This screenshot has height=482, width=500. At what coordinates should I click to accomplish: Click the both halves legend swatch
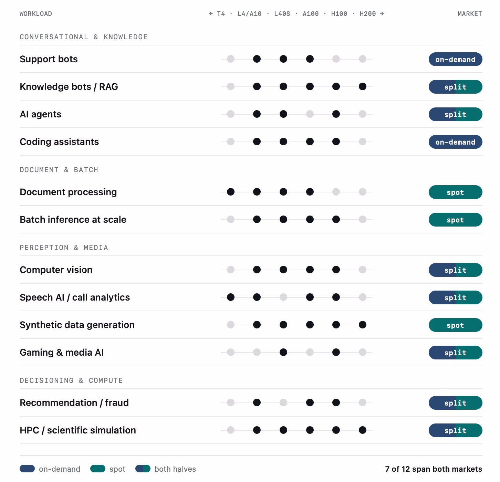pyautogui.click(x=143, y=469)
